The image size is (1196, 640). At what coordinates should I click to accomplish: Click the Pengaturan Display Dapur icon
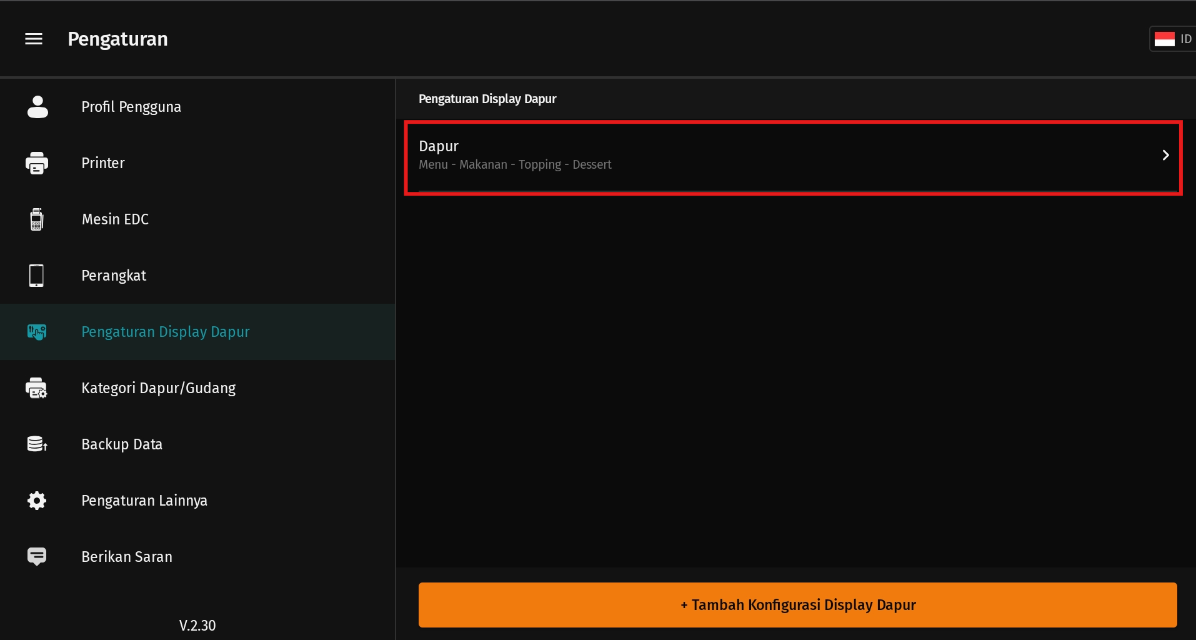click(37, 332)
